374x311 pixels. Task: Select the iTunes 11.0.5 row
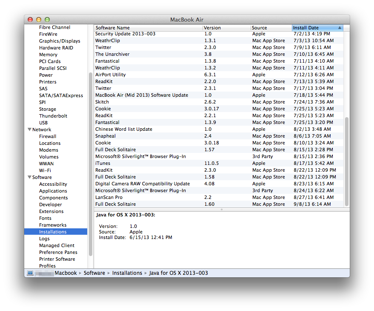(x=219, y=164)
